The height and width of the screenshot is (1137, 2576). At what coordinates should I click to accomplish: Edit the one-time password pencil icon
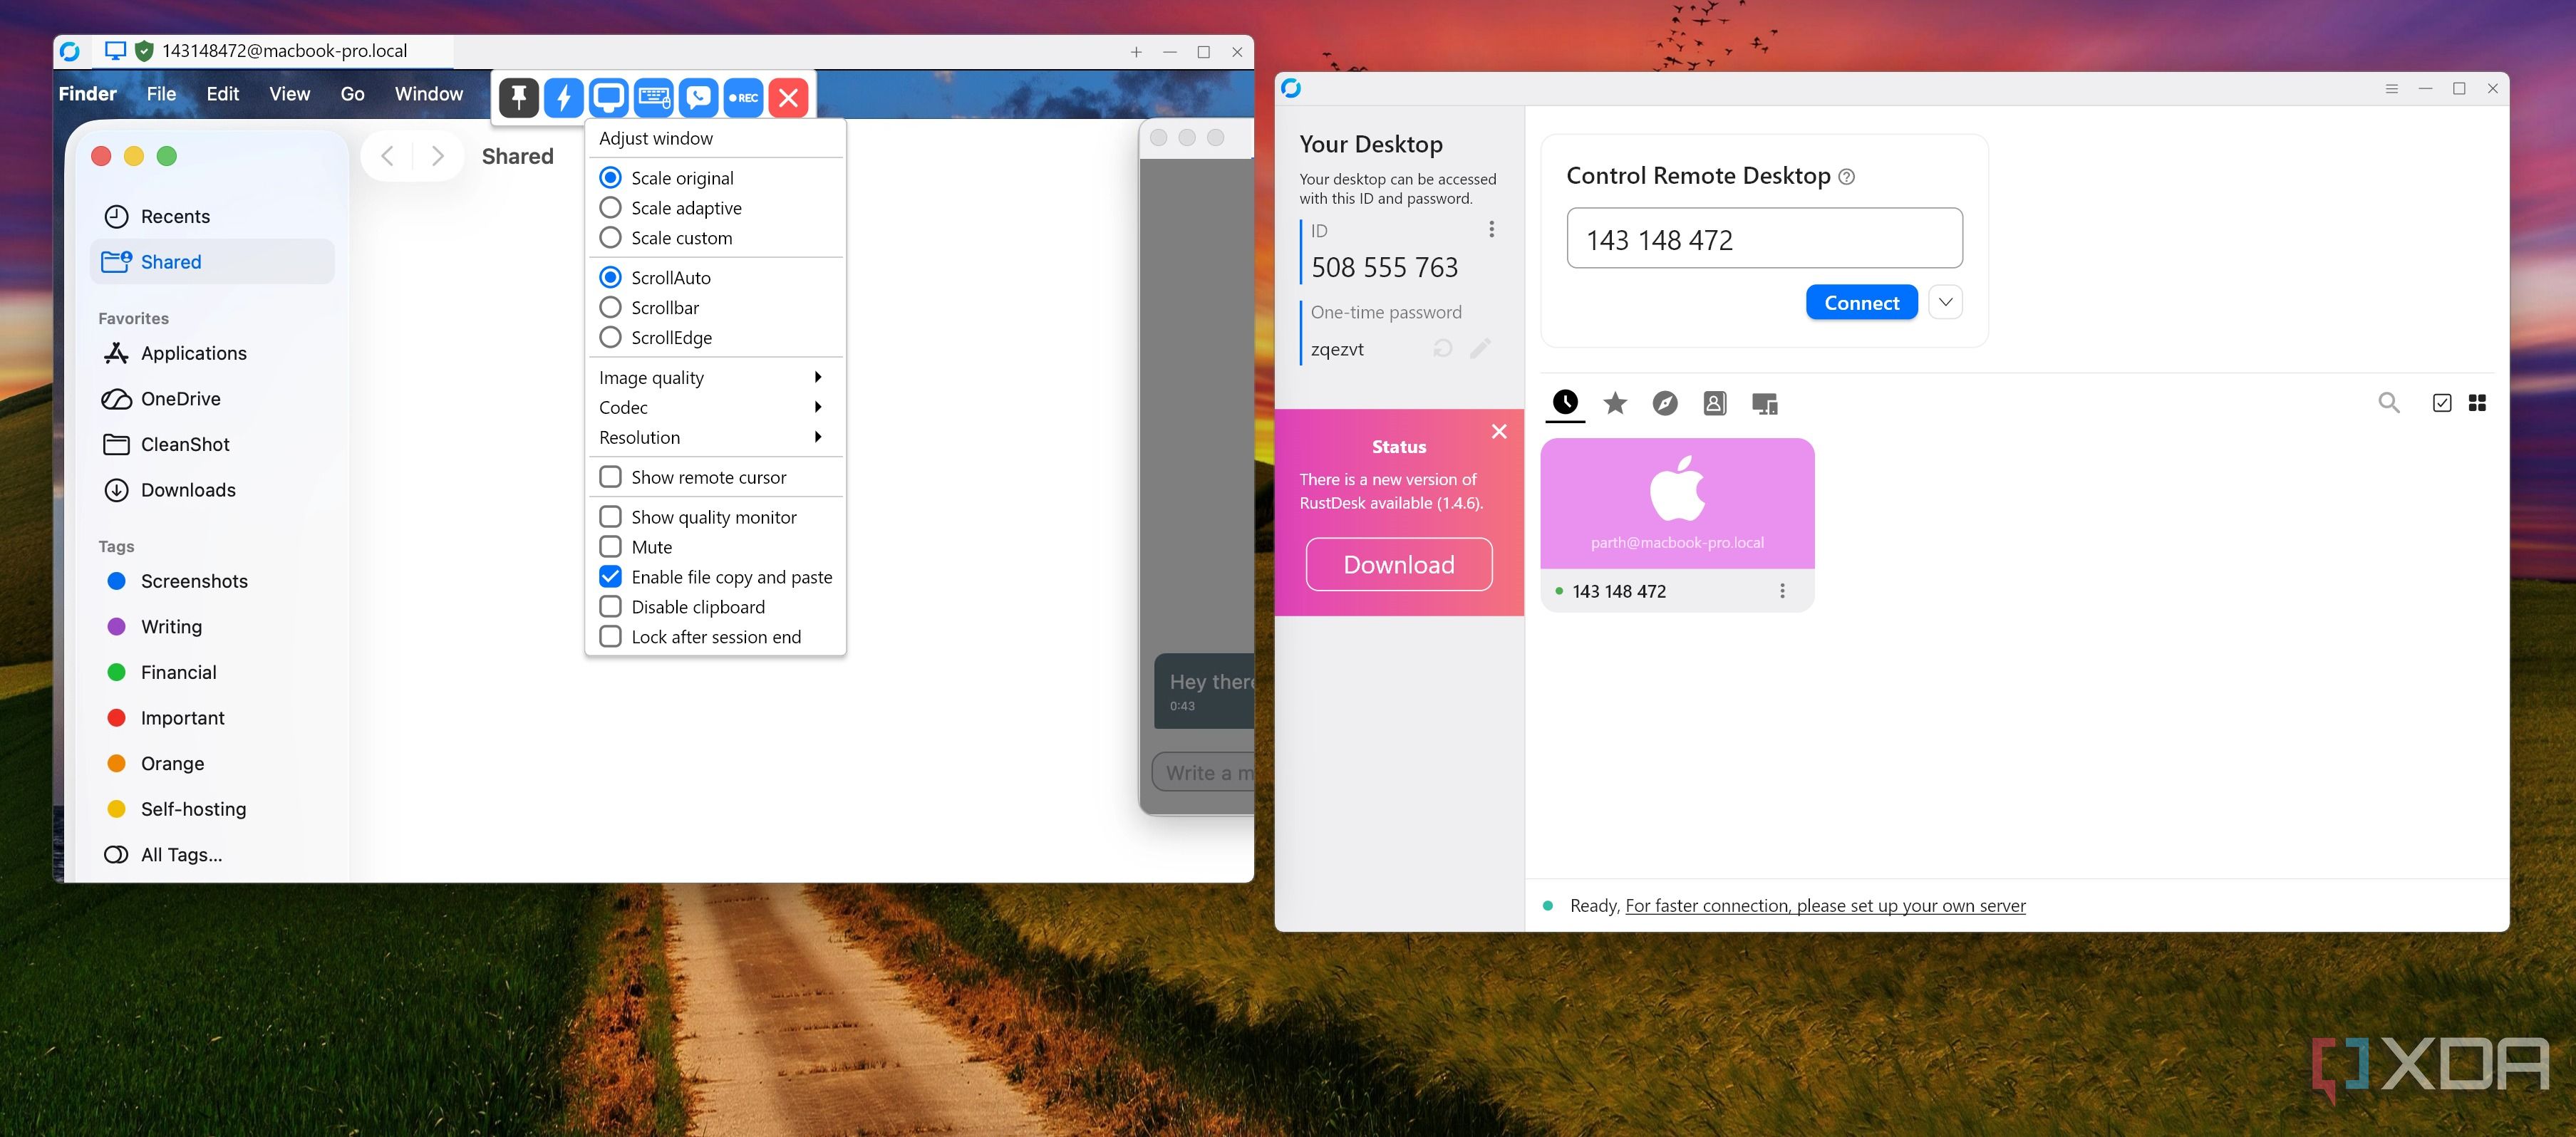(1481, 348)
